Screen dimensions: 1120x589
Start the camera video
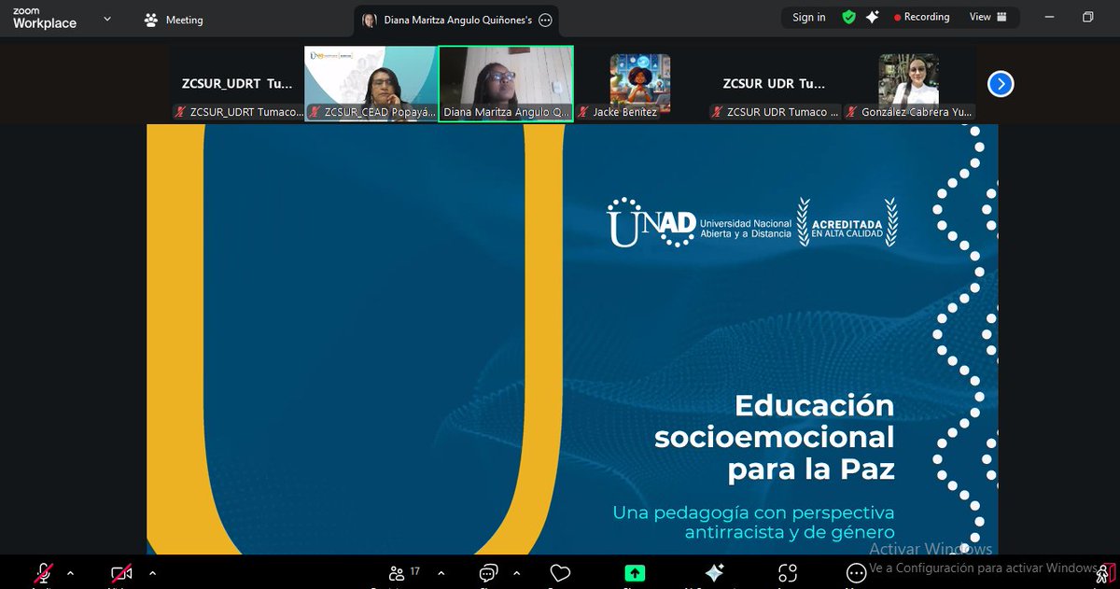point(121,571)
